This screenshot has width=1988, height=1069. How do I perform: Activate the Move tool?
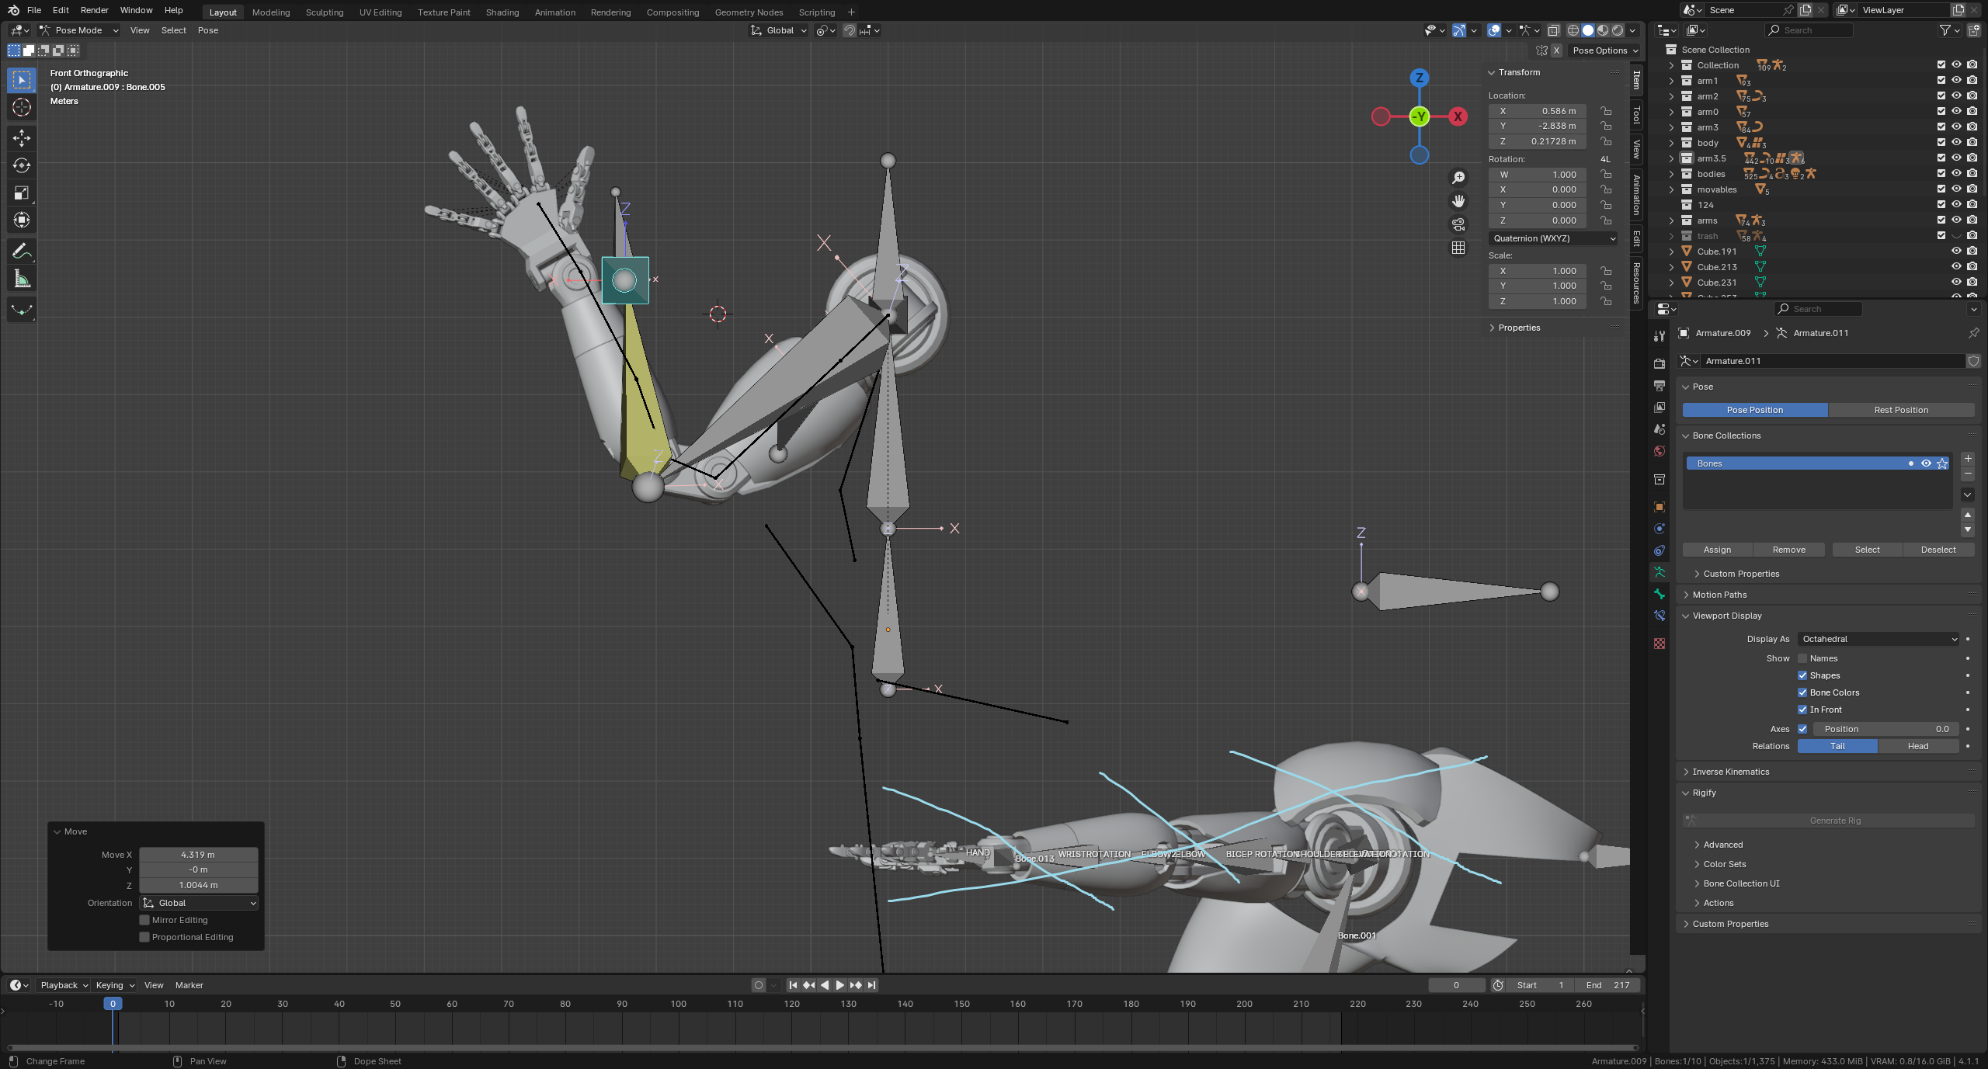(22, 138)
